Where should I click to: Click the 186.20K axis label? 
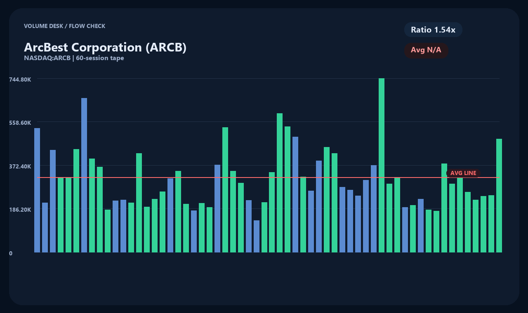point(20,210)
